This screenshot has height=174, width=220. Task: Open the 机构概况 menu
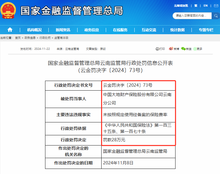(34, 30)
